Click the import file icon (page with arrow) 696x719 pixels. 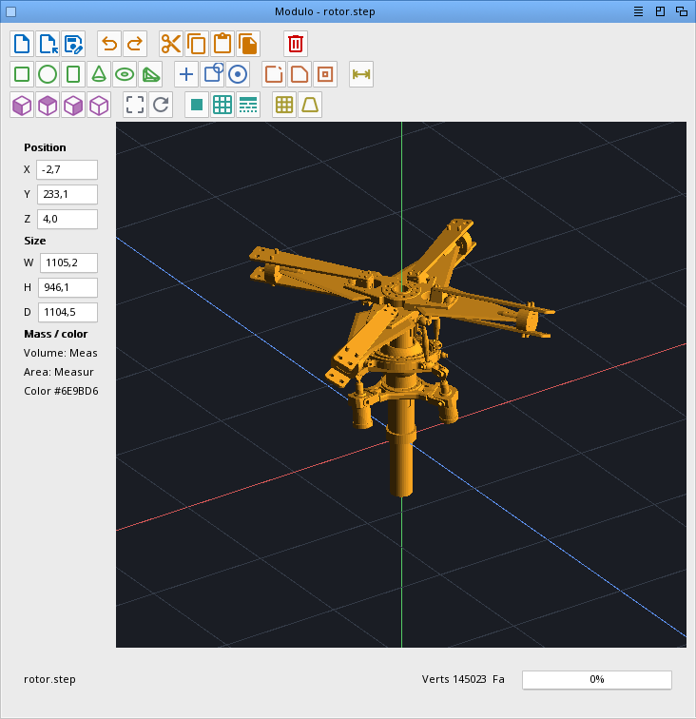pyautogui.click(x=48, y=44)
